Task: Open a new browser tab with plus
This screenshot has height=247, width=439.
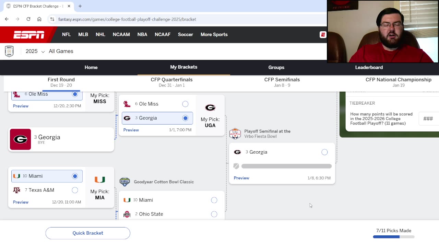Action: click(x=80, y=6)
